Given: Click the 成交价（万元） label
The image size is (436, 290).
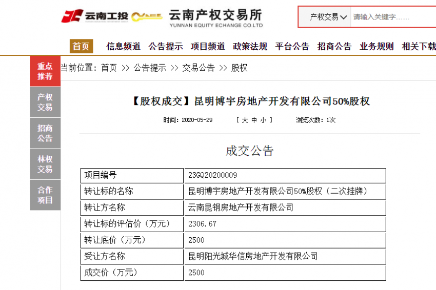Looking at the screenshot, I should pos(111,273).
